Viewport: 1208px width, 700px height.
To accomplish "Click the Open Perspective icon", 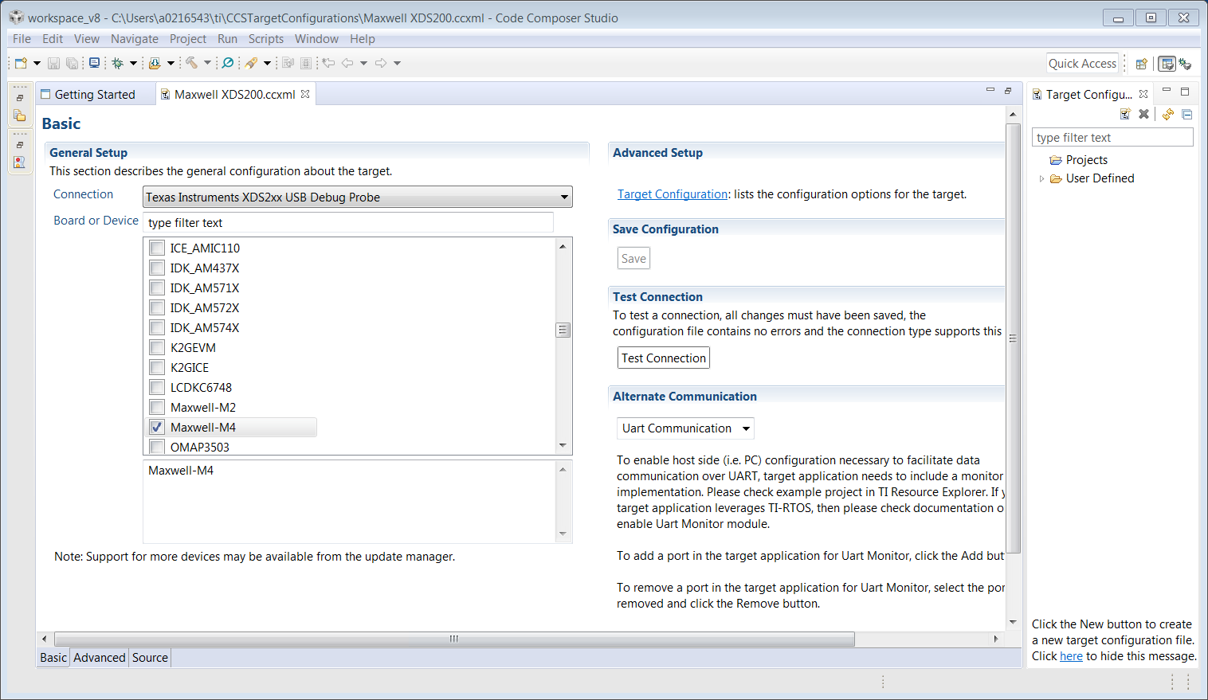I will point(1141,64).
